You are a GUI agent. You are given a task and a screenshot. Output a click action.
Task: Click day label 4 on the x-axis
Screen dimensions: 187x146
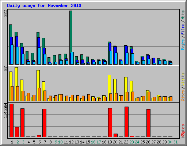click(x=28, y=142)
